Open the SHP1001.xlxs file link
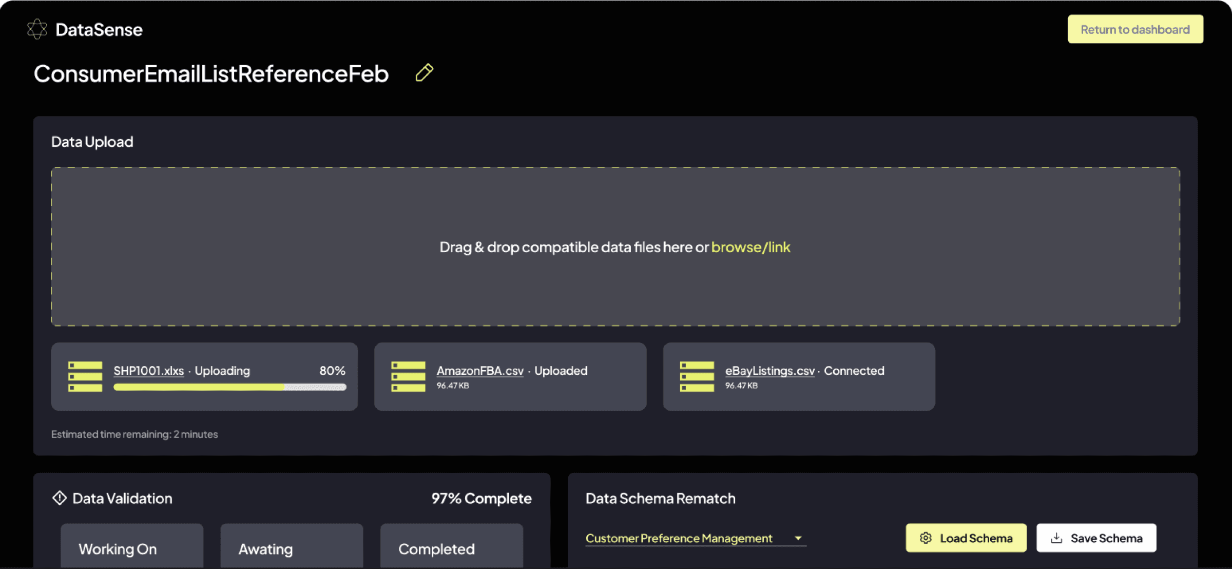This screenshot has height=569, width=1232. [149, 371]
